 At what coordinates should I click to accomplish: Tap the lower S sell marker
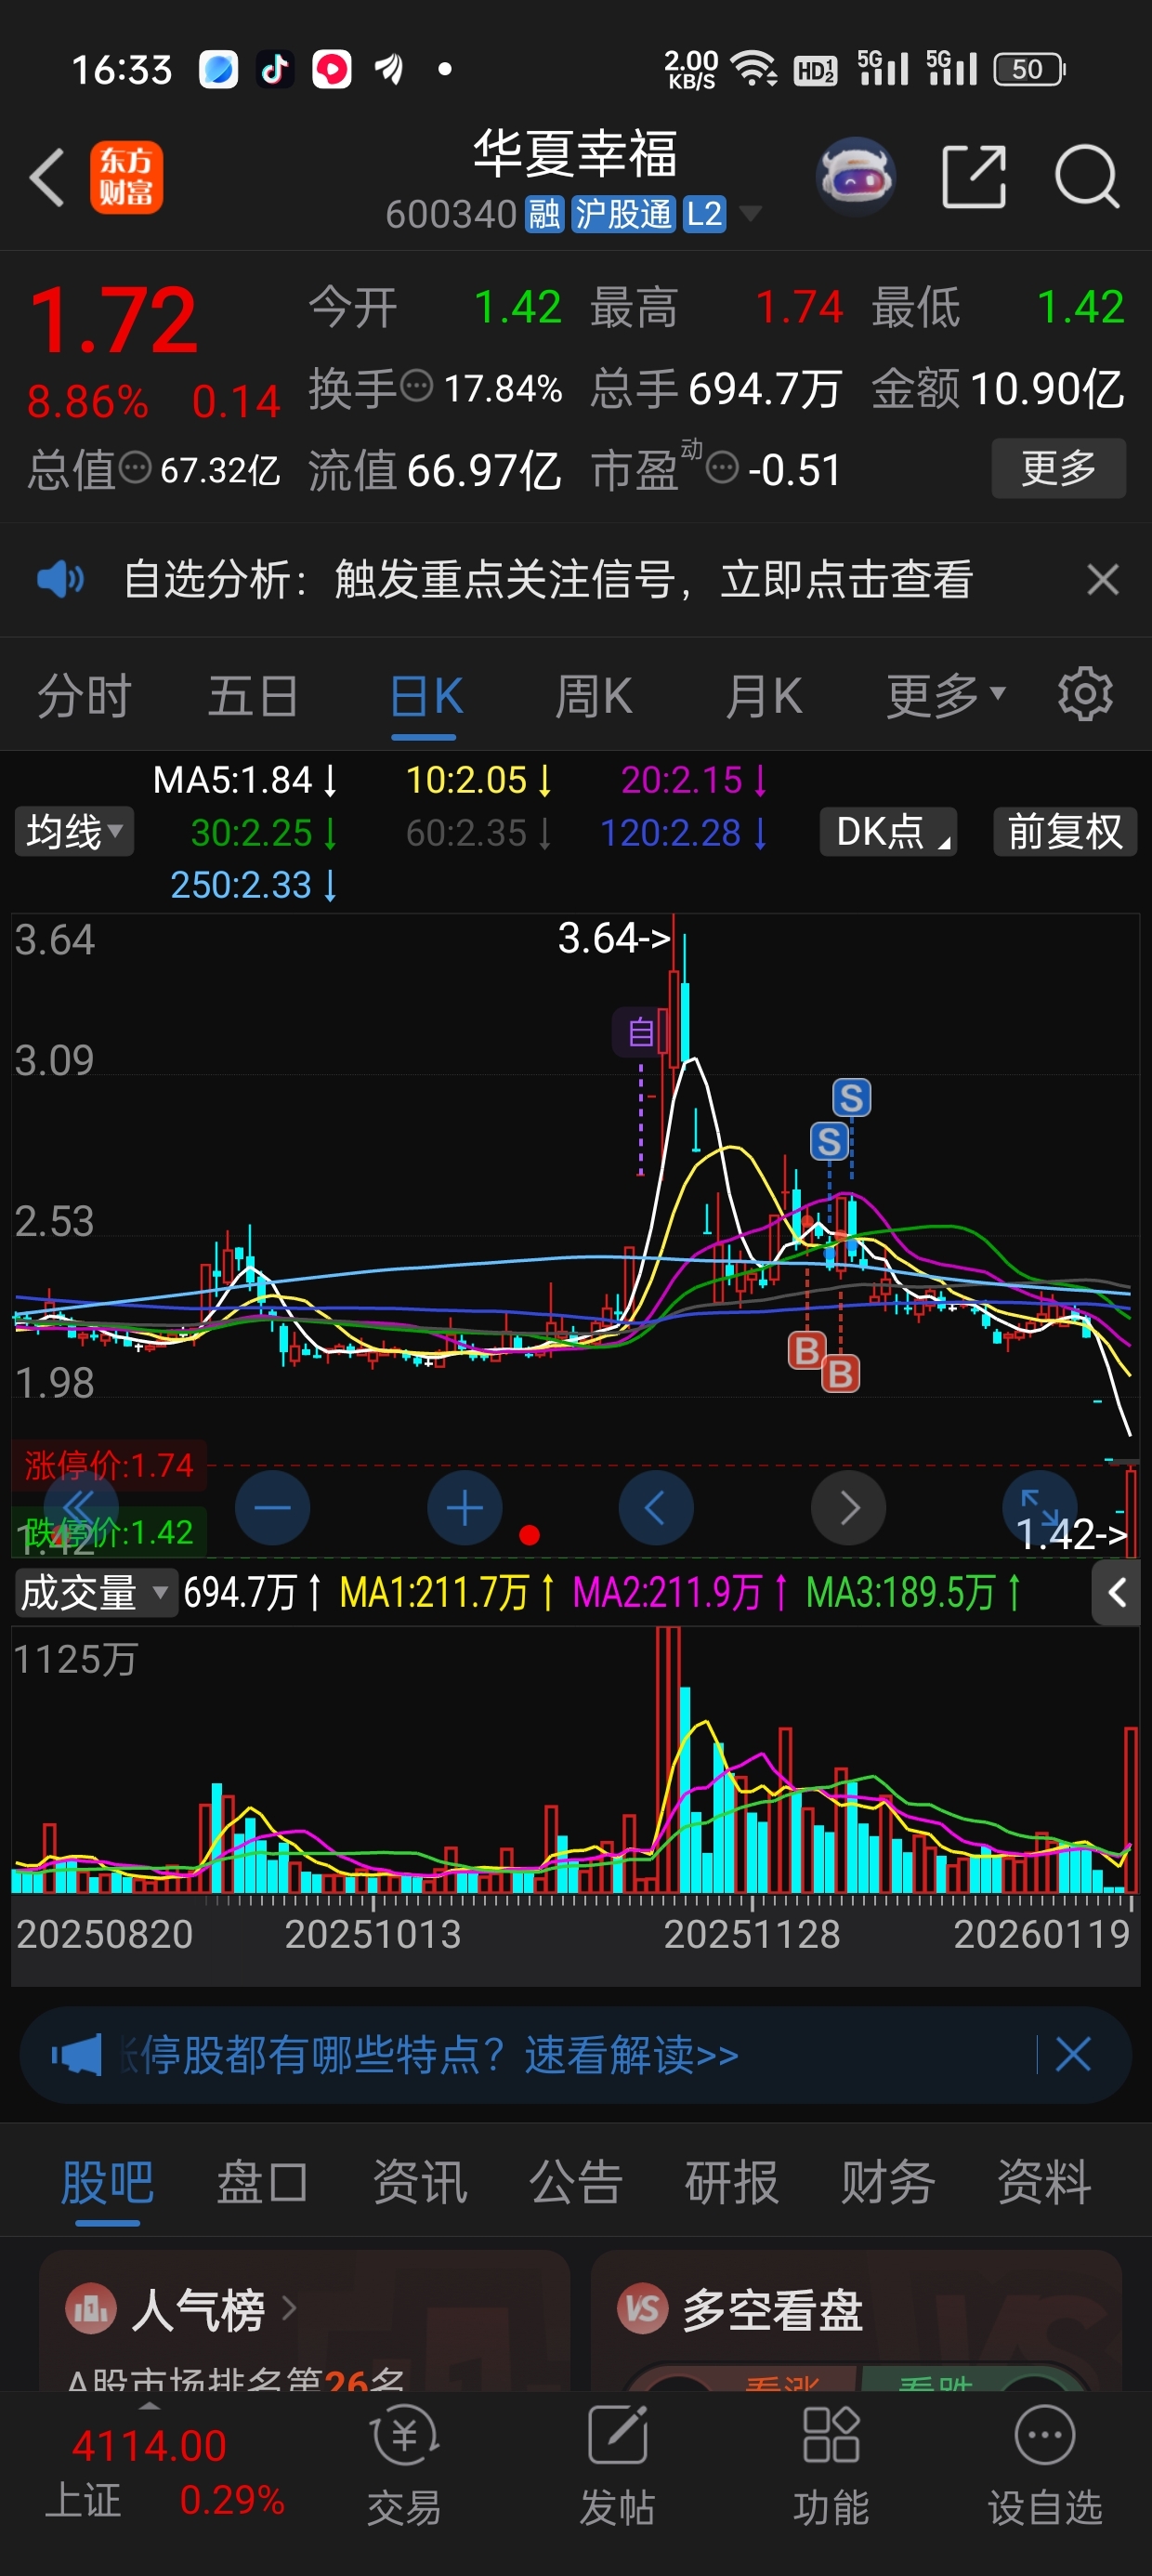tap(829, 1141)
